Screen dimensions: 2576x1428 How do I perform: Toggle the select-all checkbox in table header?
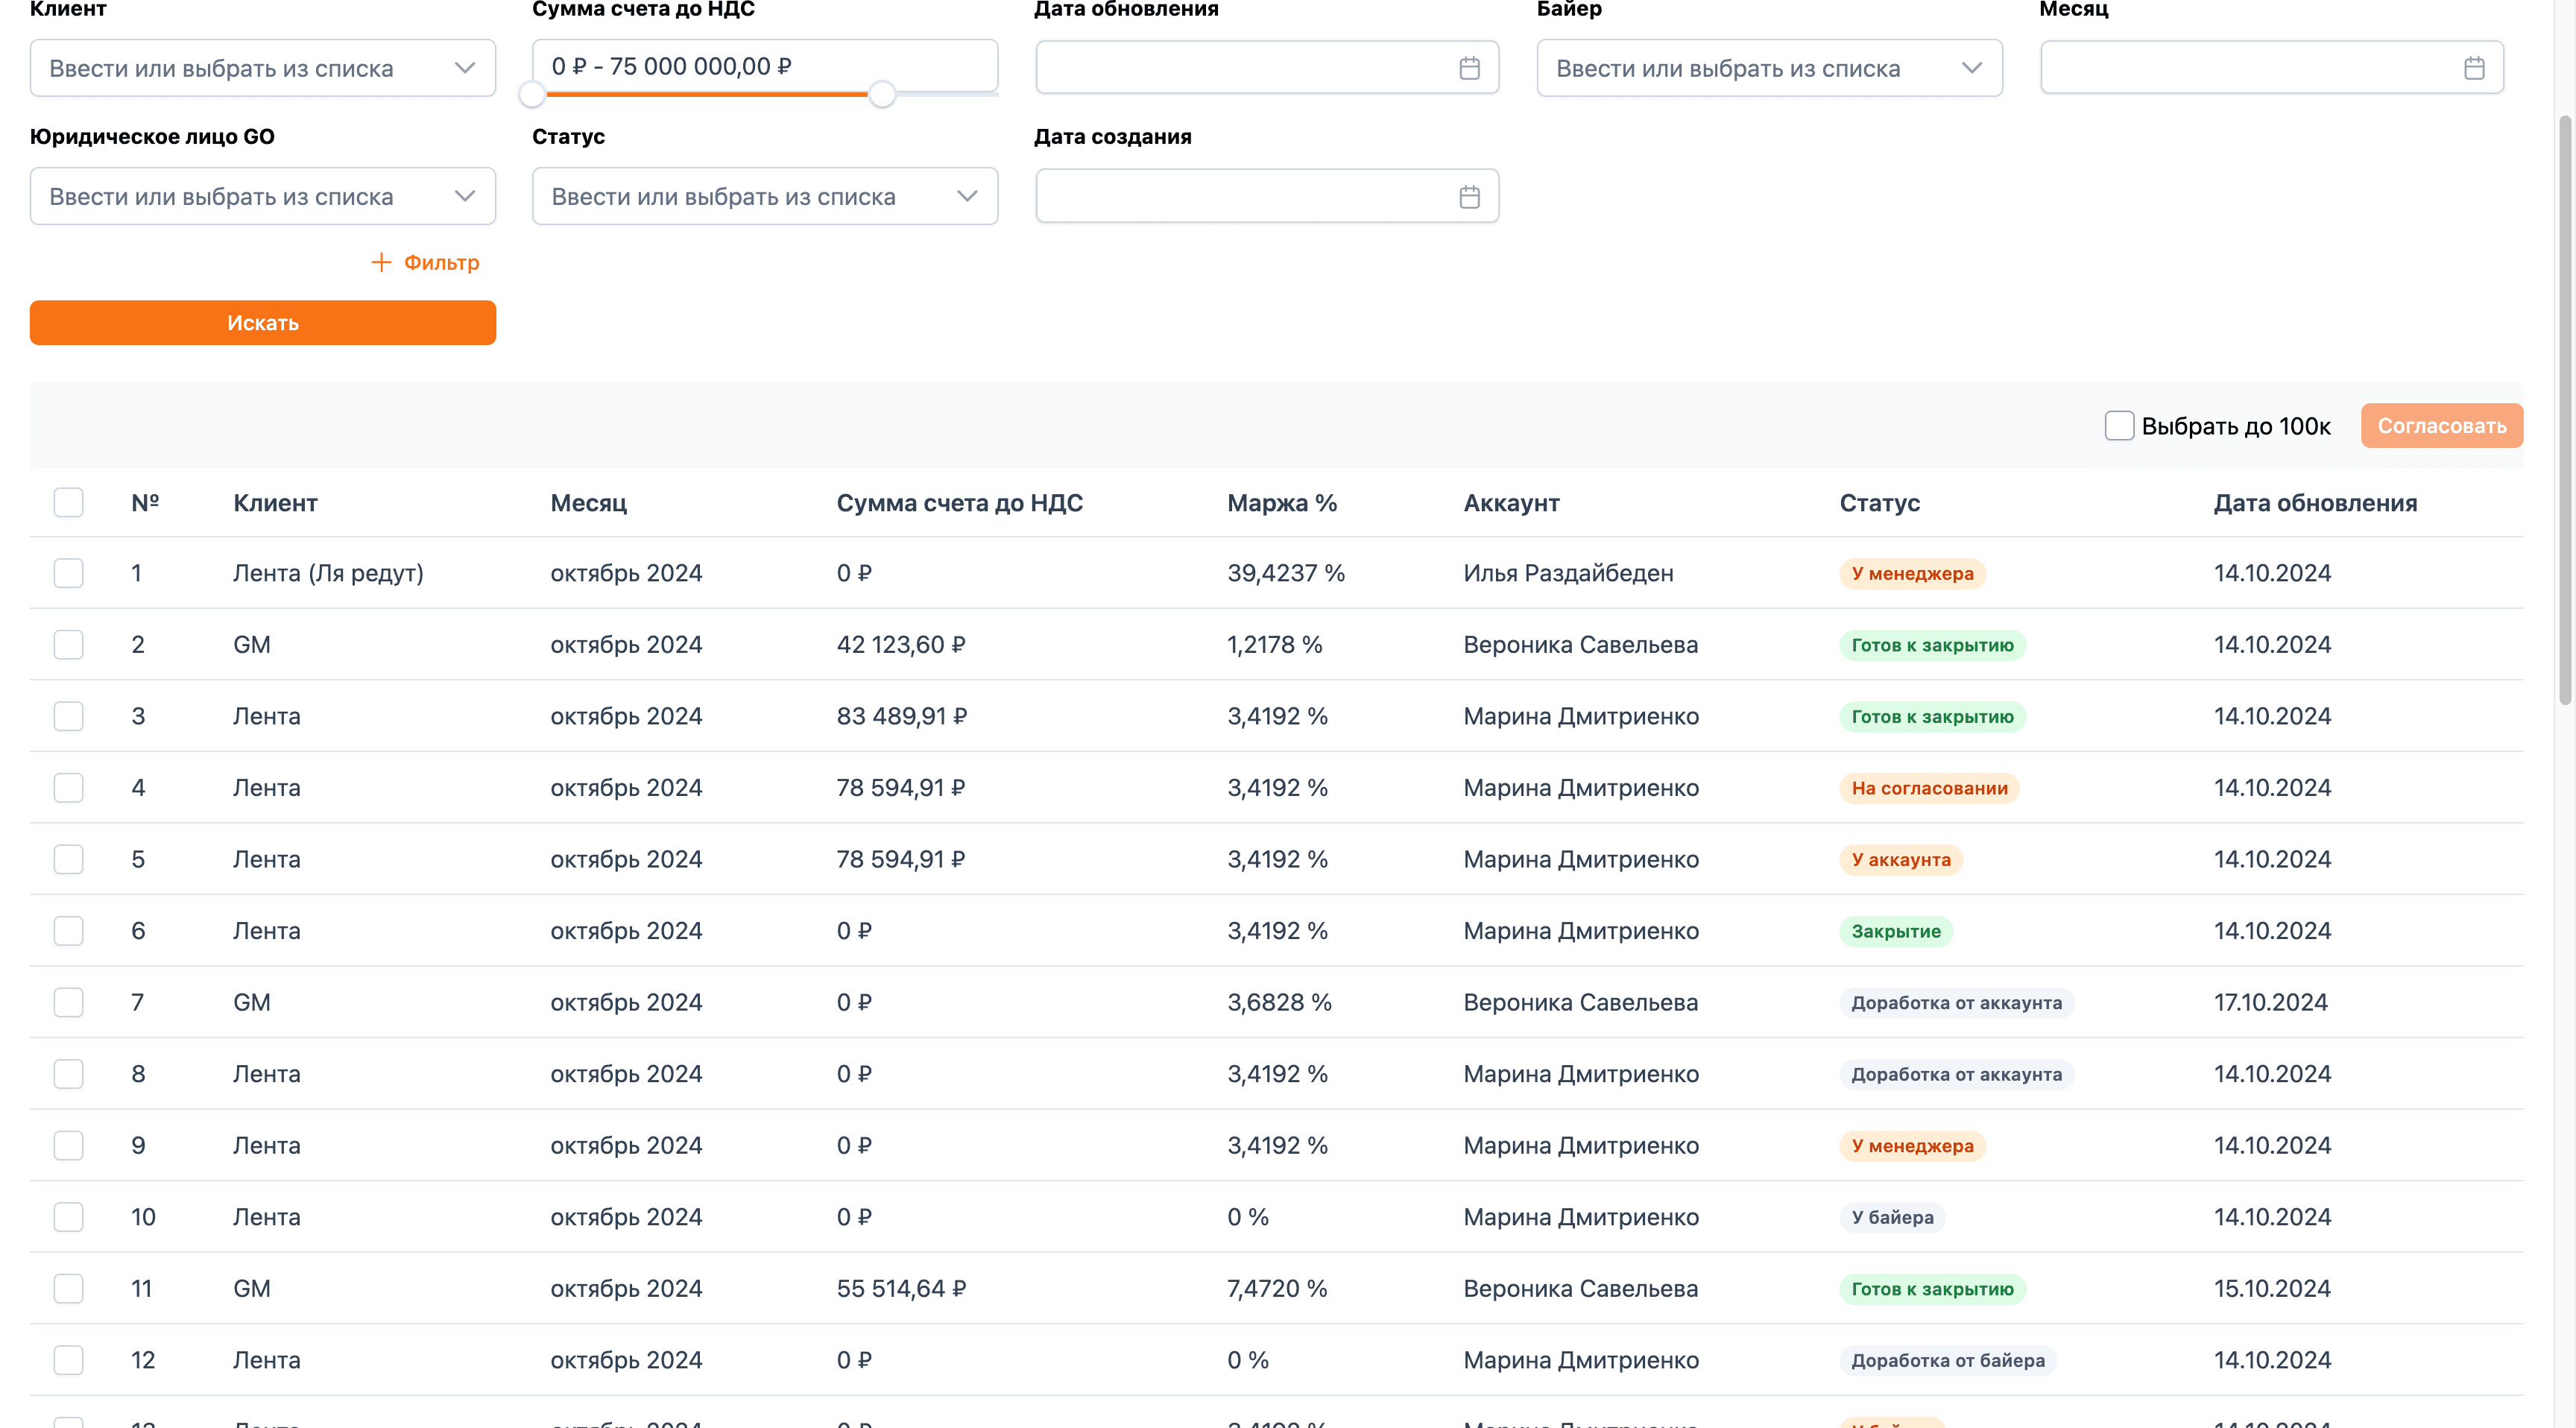(x=68, y=502)
